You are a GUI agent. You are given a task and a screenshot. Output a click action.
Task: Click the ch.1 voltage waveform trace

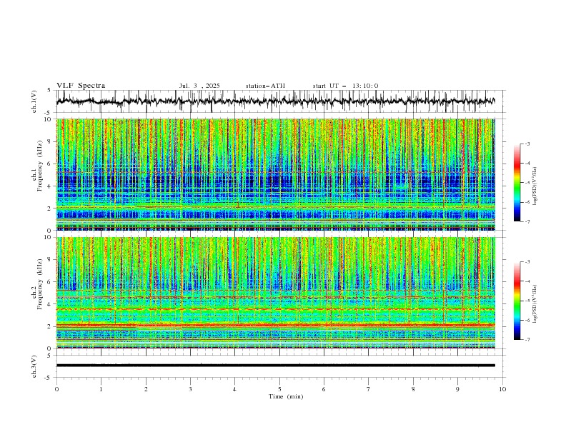tap(275, 101)
